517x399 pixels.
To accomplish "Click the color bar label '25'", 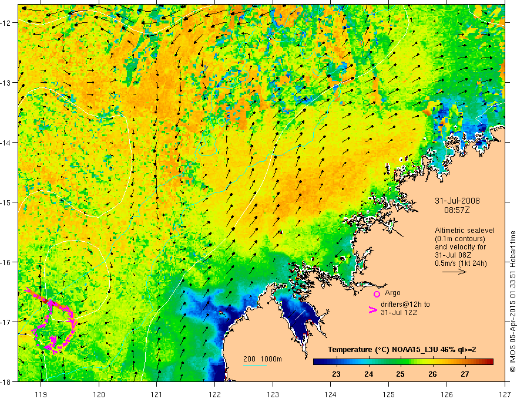I will (x=400, y=374).
